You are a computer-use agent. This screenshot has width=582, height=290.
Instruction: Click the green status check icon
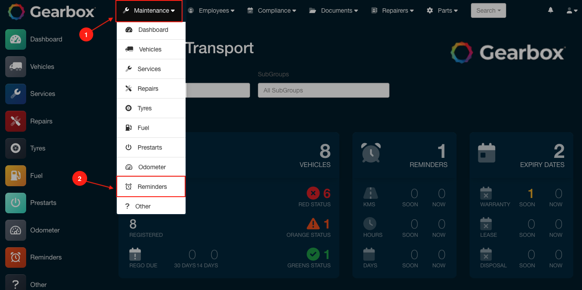tap(313, 254)
